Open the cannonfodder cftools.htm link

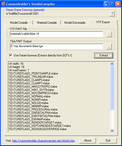click(x=43, y=141)
